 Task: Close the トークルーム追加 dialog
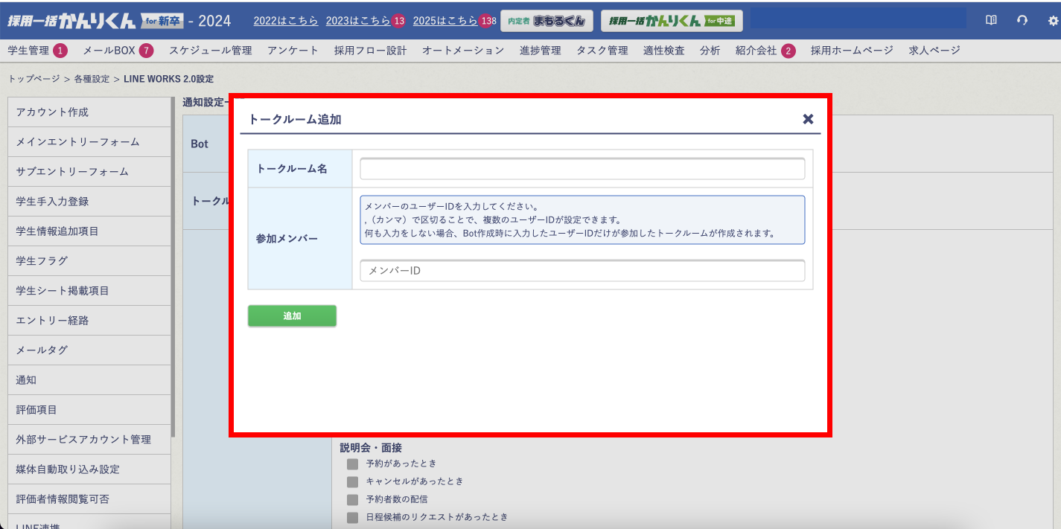(x=808, y=118)
